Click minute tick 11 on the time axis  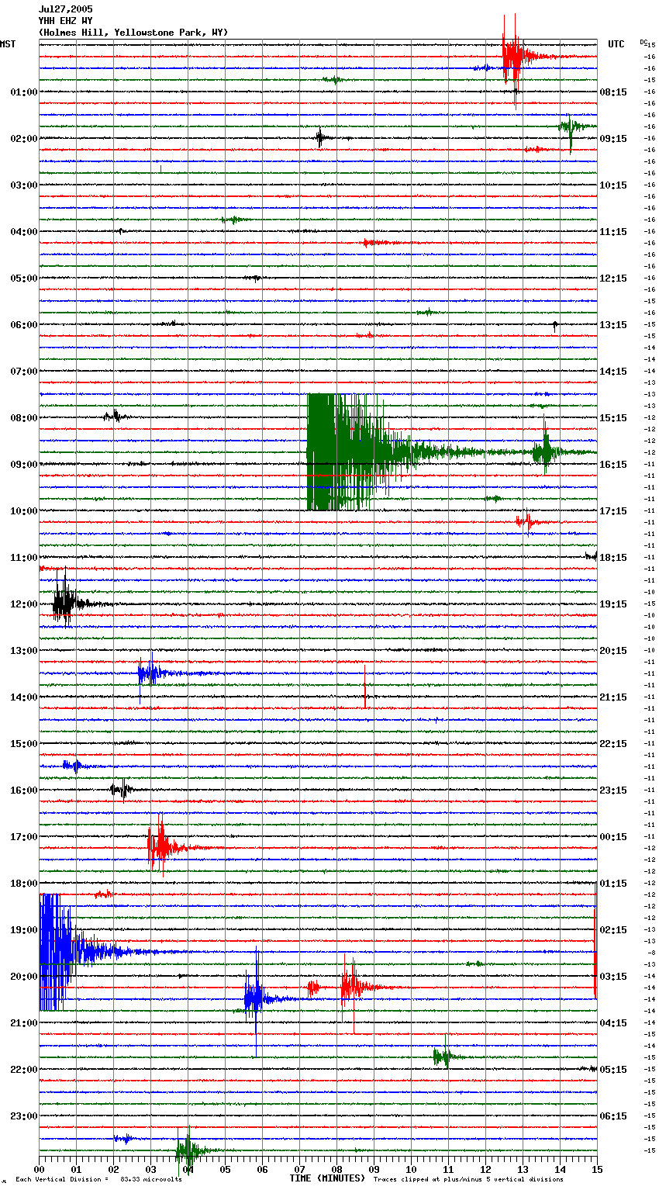448,1170
